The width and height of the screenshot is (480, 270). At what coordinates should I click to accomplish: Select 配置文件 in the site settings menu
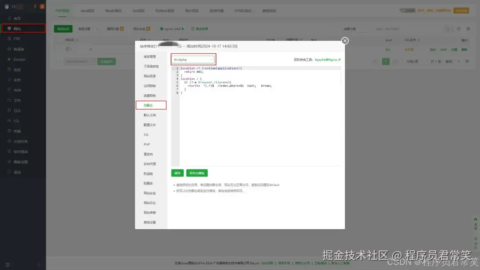[151, 125]
